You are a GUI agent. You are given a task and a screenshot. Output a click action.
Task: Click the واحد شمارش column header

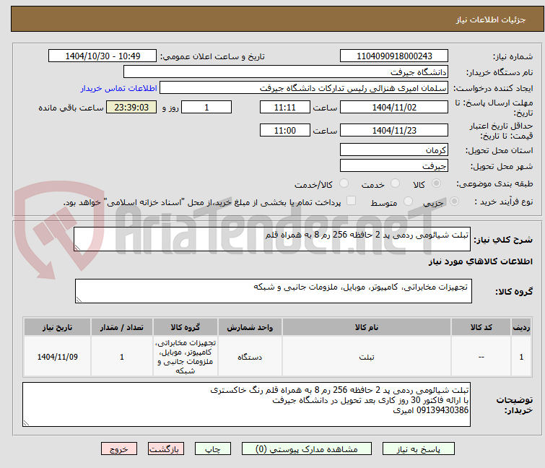click(x=250, y=327)
